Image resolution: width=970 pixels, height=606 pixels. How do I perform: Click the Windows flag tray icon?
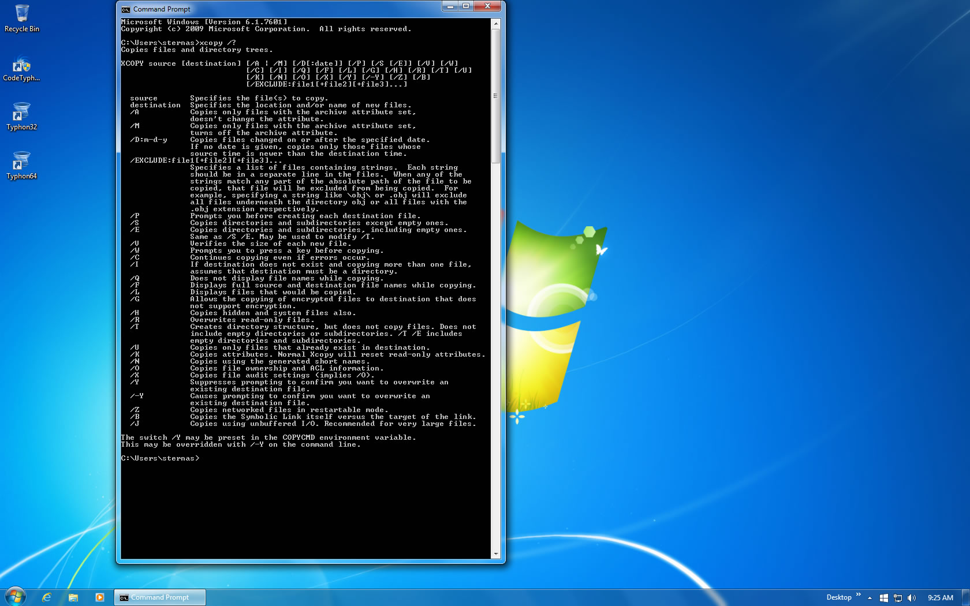click(883, 598)
